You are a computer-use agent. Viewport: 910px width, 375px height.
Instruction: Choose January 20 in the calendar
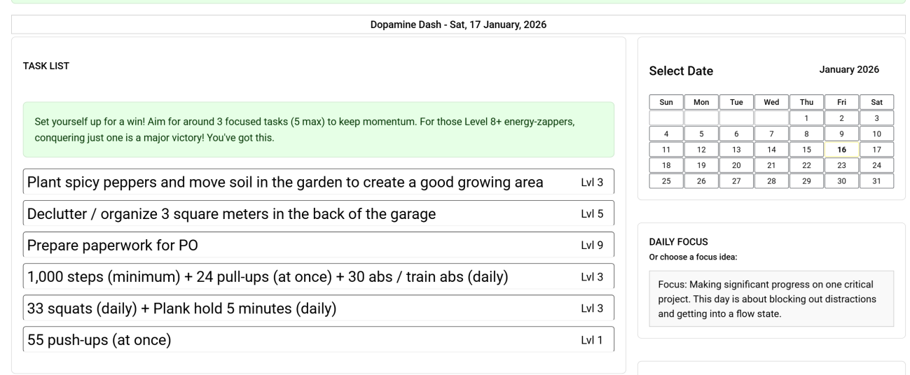736,166
